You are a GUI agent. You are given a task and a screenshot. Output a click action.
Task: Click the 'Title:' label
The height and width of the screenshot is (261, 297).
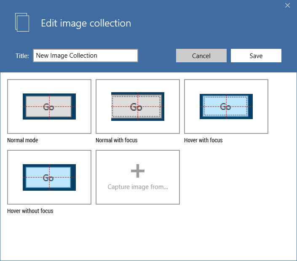22,56
